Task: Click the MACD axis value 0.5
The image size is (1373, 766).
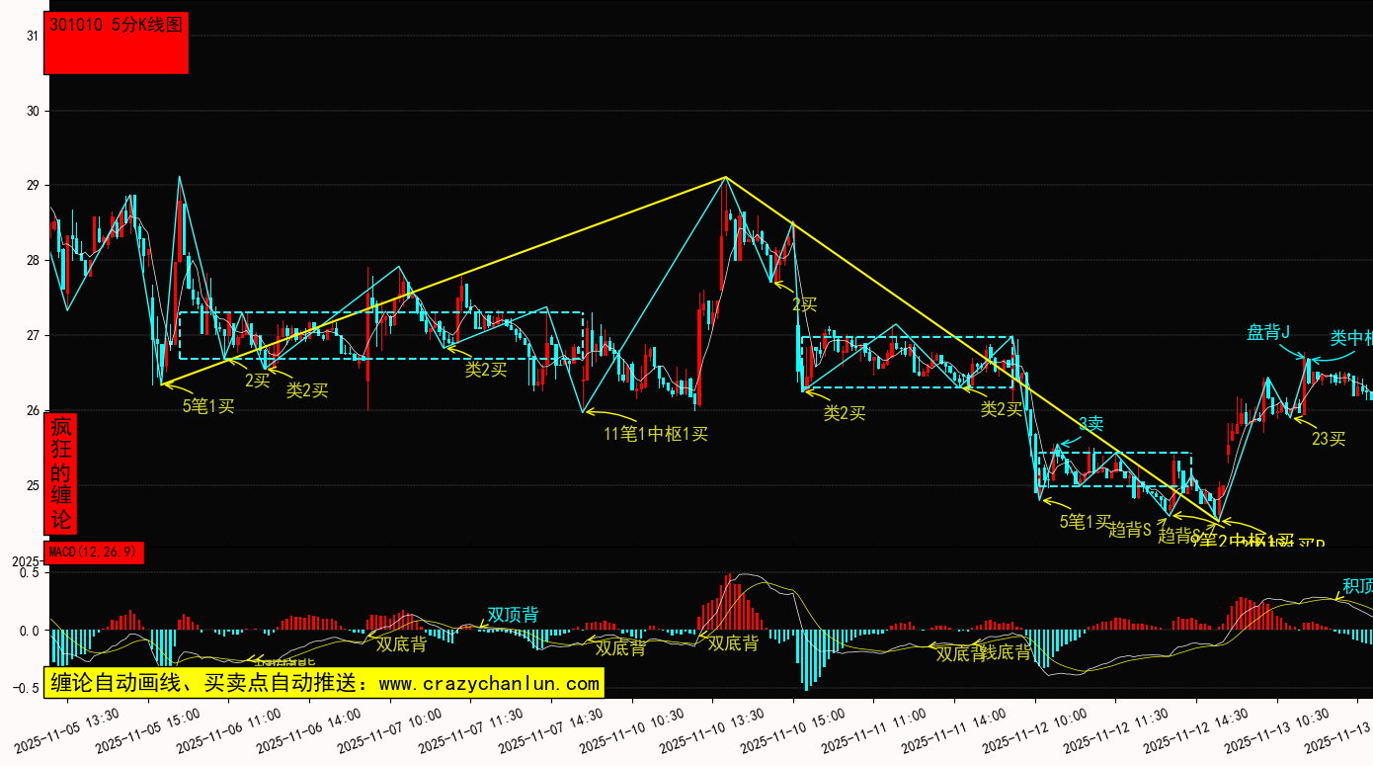Action: [29, 573]
